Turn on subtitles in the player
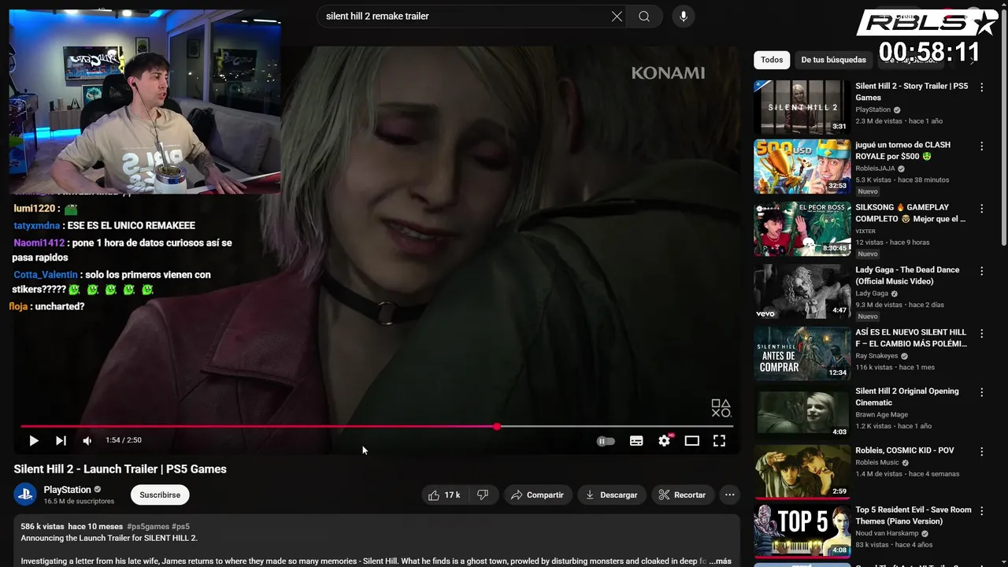Screen dimensions: 1008x567 [x=636, y=441]
